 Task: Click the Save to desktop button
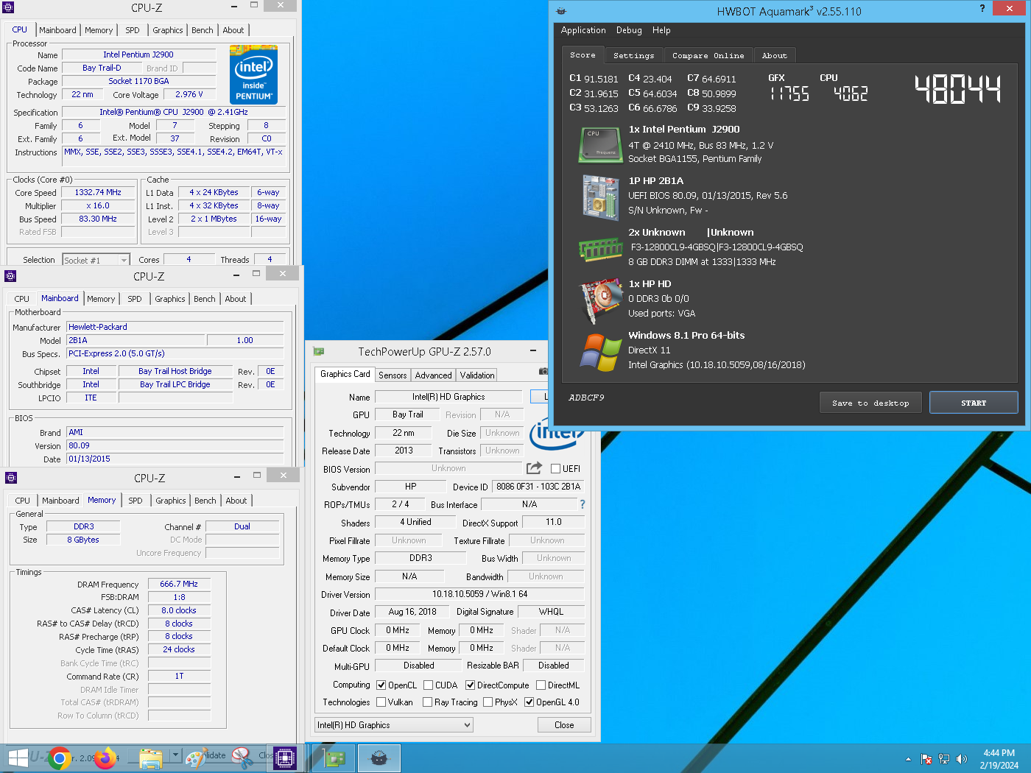click(870, 403)
